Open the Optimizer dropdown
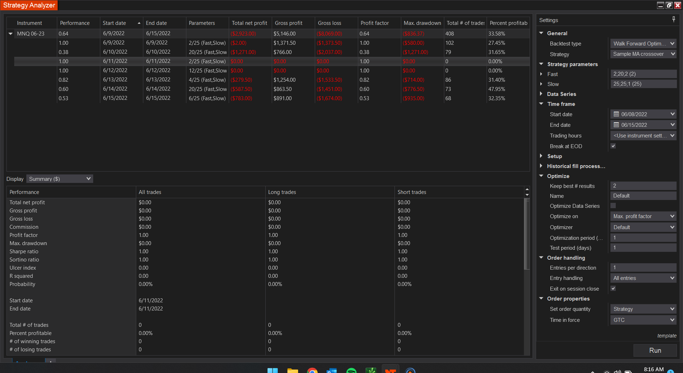683x373 pixels. pyautogui.click(x=643, y=227)
